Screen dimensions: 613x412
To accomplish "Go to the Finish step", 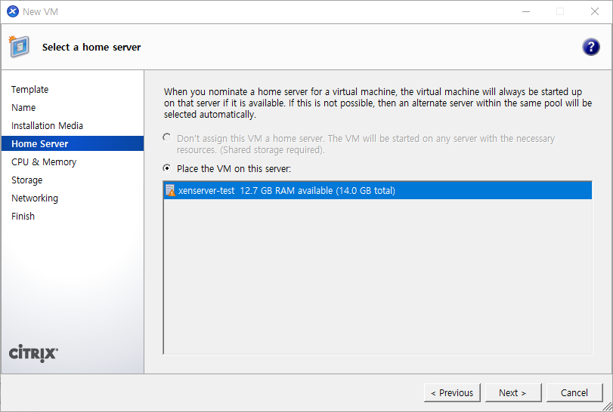I will click(23, 216).
